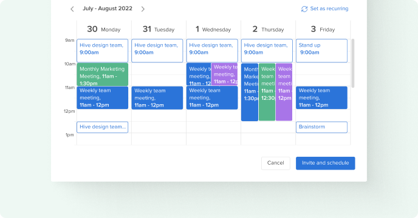This screenshot has width=418, height=218.
Task: Open Thursday's green Weekly team meeting block
Action: click(267, 91)
